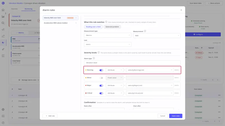Click the Alarm type Vibration level field

coord(132,62)
